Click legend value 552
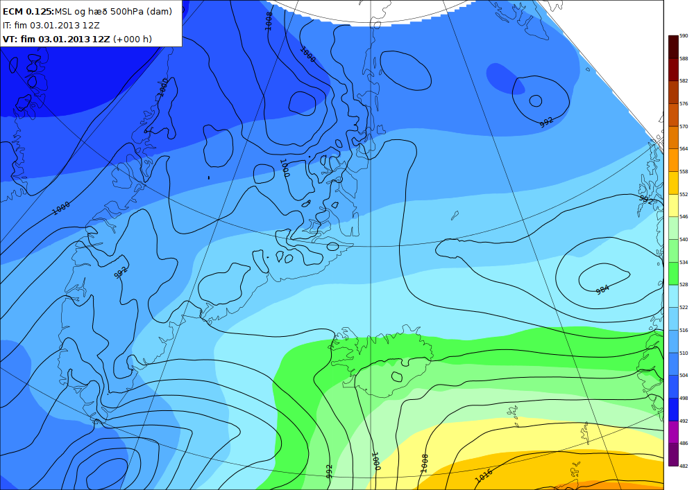Viewport: 694px width, 490px height. coord(684,194)
